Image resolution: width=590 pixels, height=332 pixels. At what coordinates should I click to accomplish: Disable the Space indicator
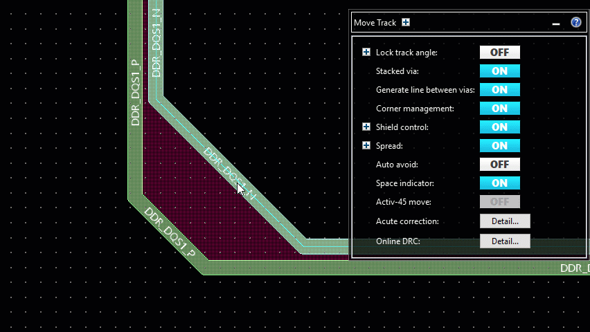pos(499,183)
